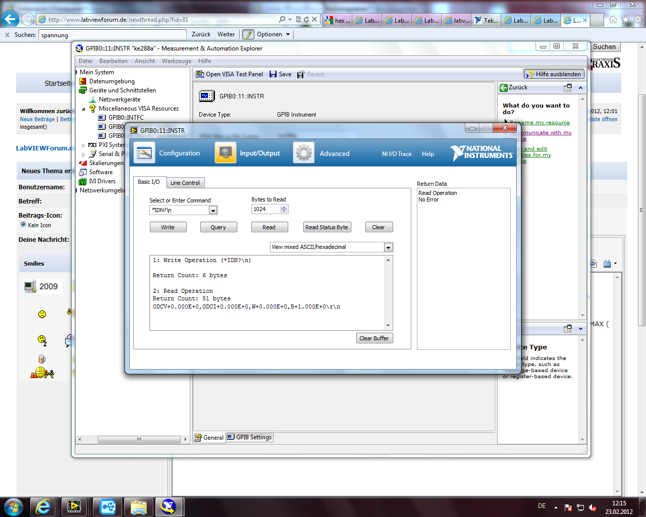Open the Datei menu

[85, 61]
